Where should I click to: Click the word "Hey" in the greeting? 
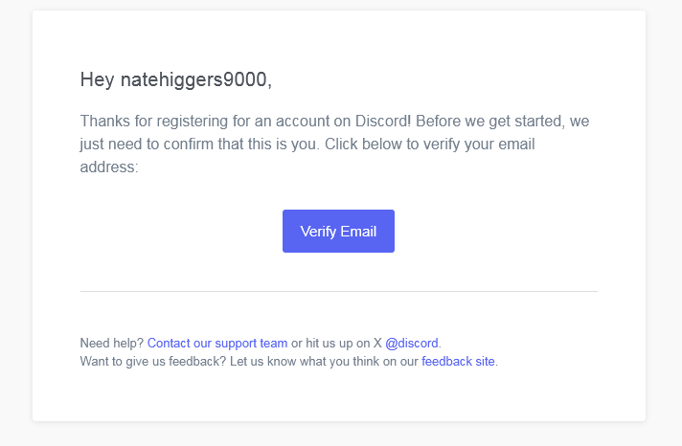(x=98, y=80)
